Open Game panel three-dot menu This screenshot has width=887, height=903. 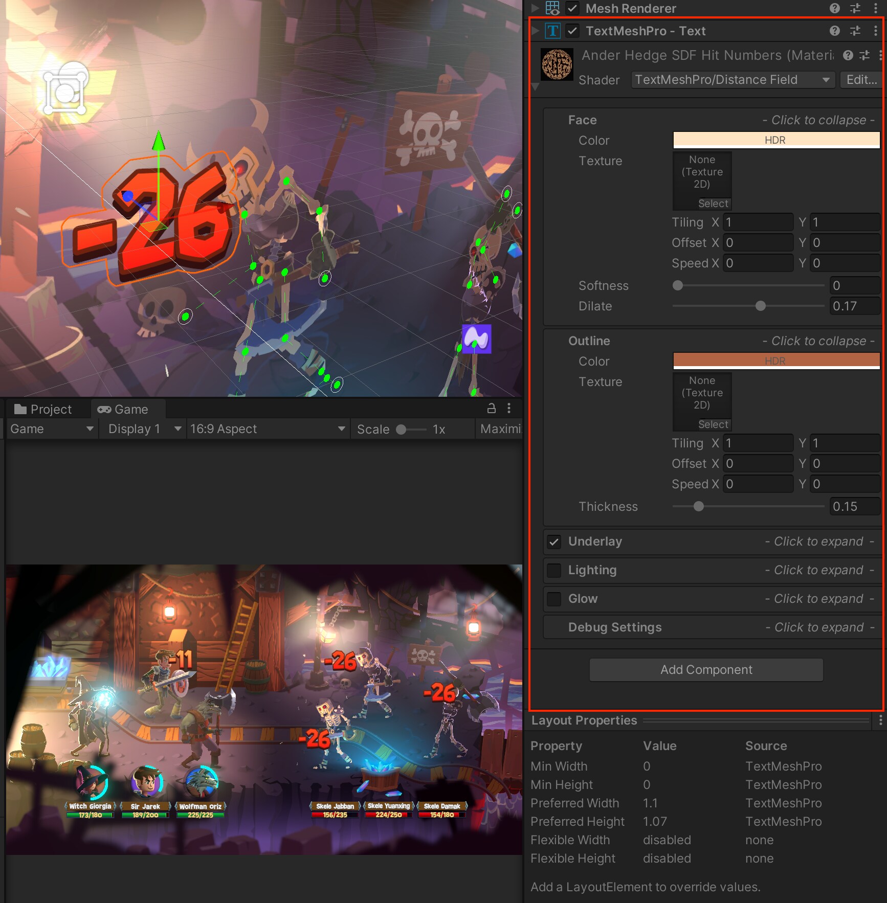[x=508, y=408]
